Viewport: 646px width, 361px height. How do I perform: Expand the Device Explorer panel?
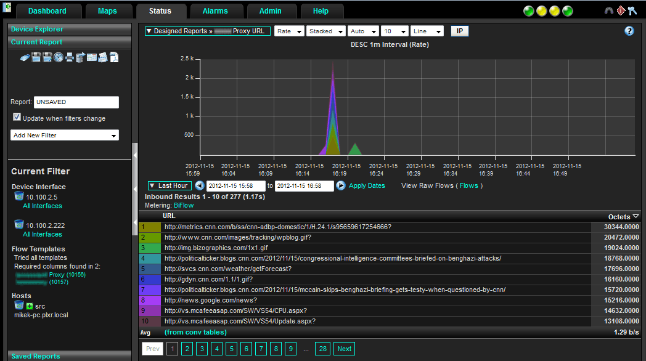(70, 29)
